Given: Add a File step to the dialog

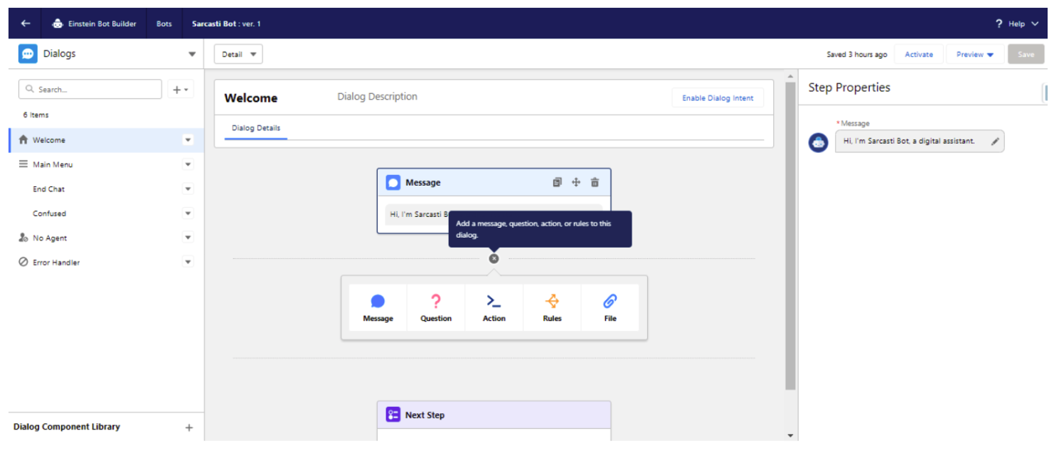Looking at the screenshot, I should coord(610,308).
